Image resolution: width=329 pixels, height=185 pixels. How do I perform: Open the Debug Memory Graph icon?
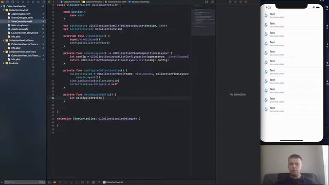pyautogui.click(x=88, y=182)
